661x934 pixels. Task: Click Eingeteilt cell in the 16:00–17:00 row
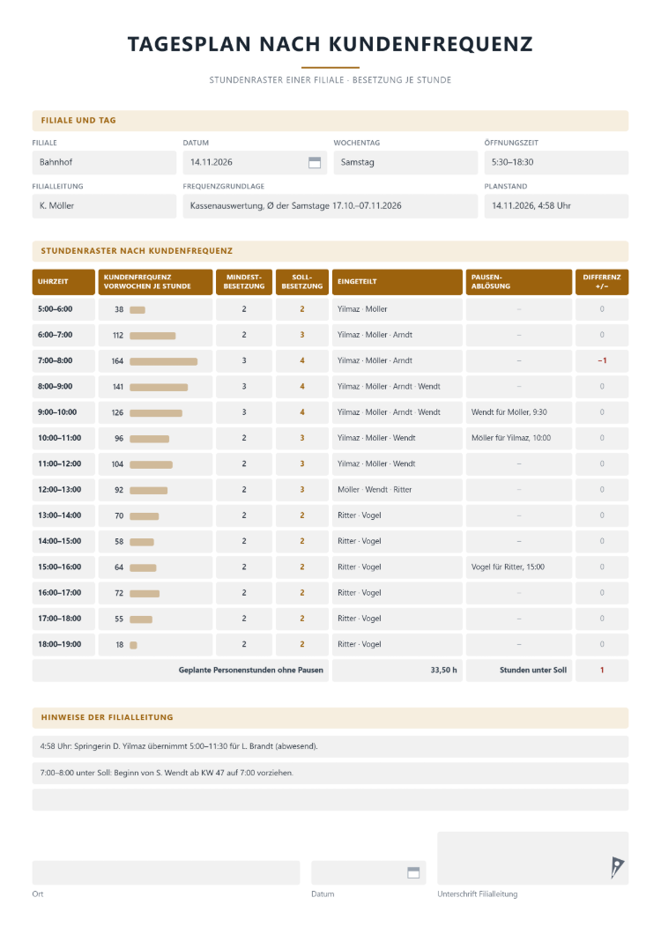[x=397, y=593]
